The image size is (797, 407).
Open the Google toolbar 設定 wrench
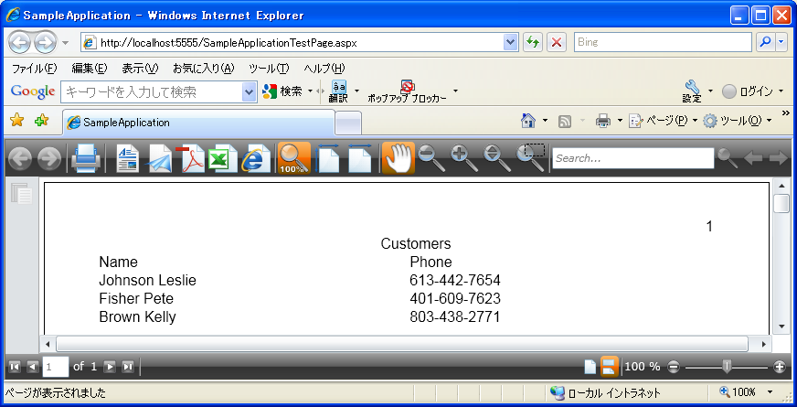coord(692,91)
